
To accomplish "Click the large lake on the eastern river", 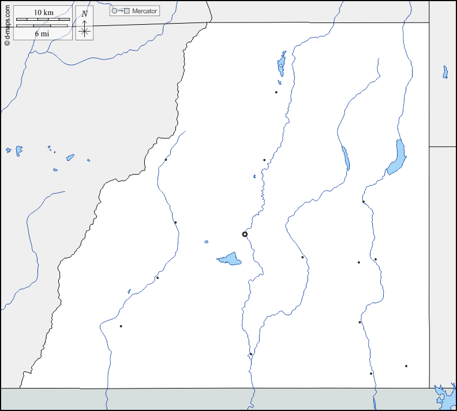I will pyautogui.click(x=396, y=157).
